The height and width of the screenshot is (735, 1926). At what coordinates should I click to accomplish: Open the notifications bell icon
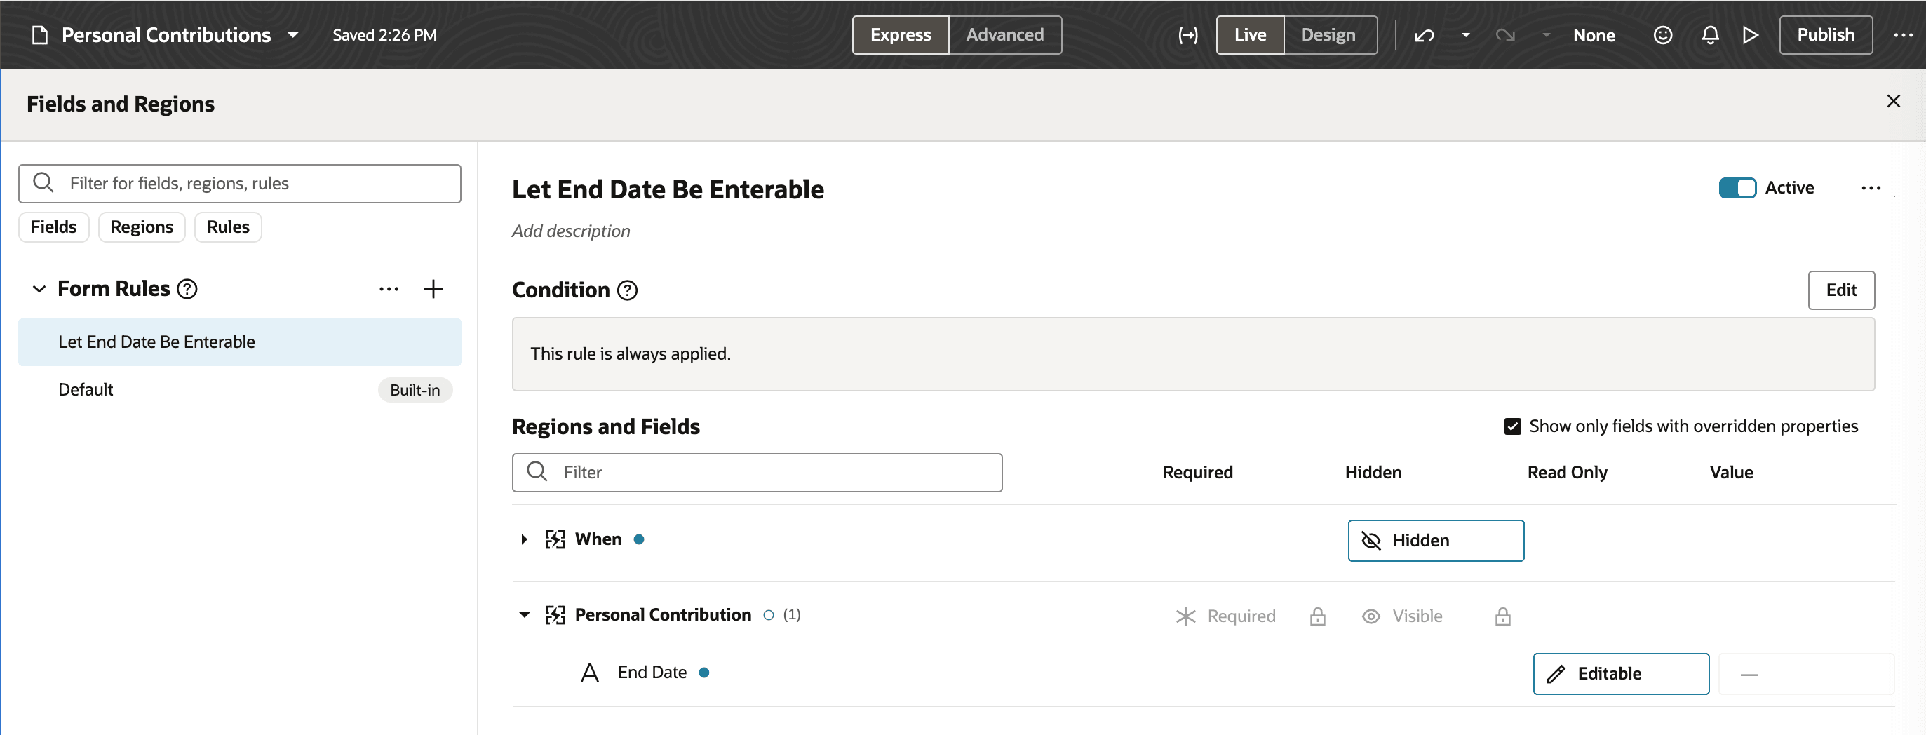[x=1710, y=34]
